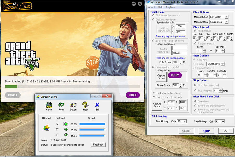Click the Rockstar Social Club logo

[17, 6]
